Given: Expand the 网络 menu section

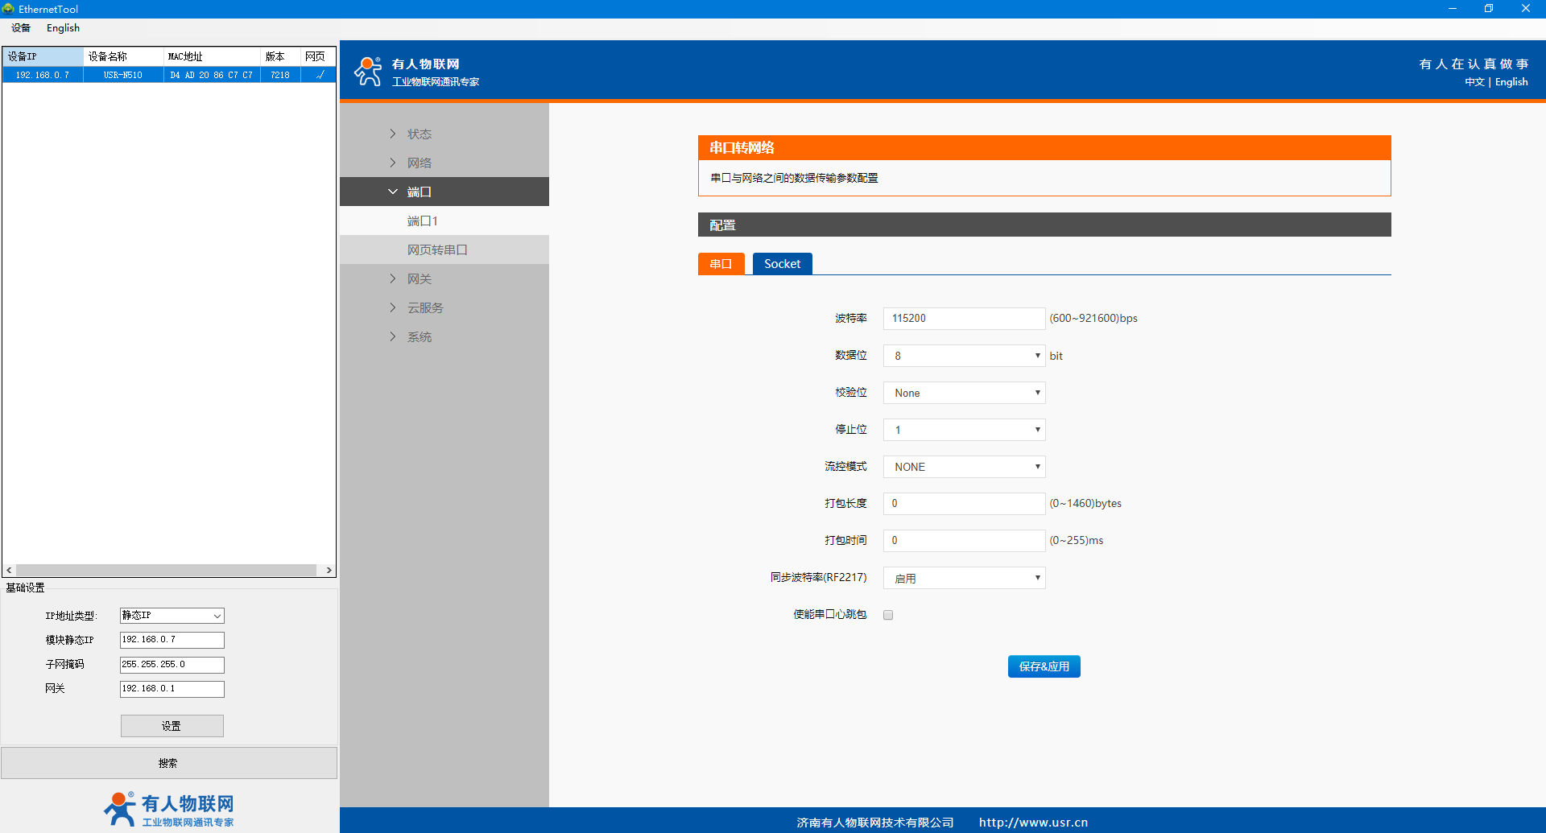Looking at the screenshot, I should pyautogui.click(x=419, y=163).
